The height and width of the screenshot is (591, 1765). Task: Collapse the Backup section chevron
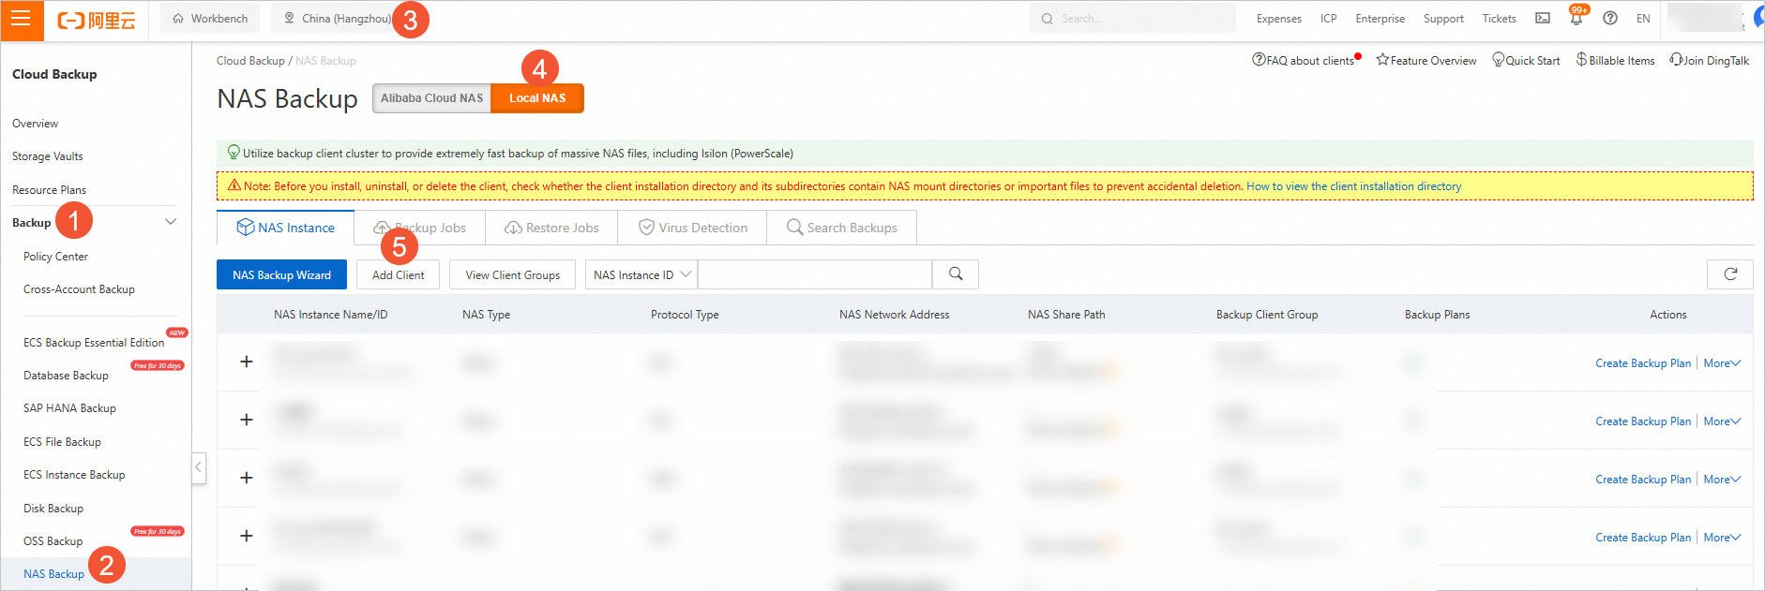point(171,222)
